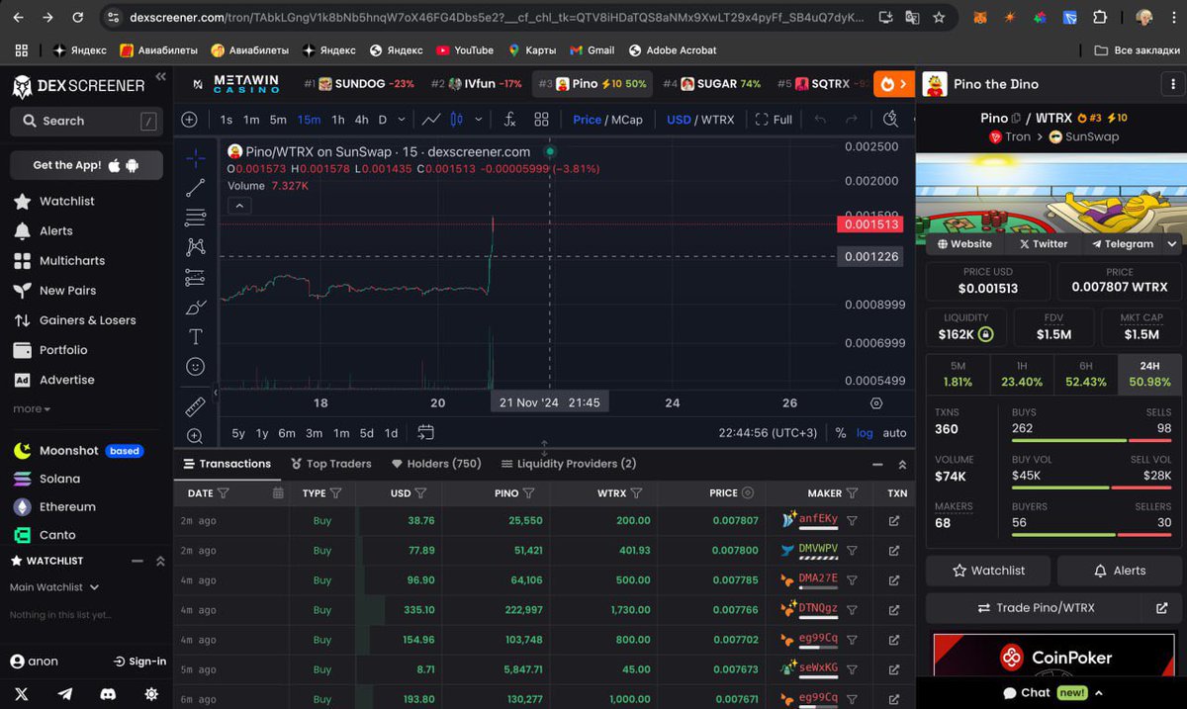Copy Pino token address icon
Image resolution: width=1187 pixels, height=709 pixels.
[x=1016, y=119]
